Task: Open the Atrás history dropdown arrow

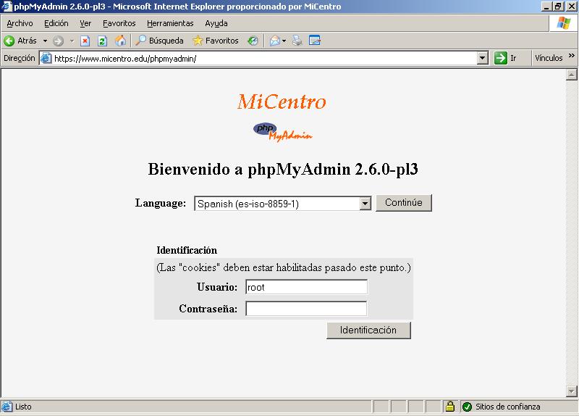Action: 45,41
